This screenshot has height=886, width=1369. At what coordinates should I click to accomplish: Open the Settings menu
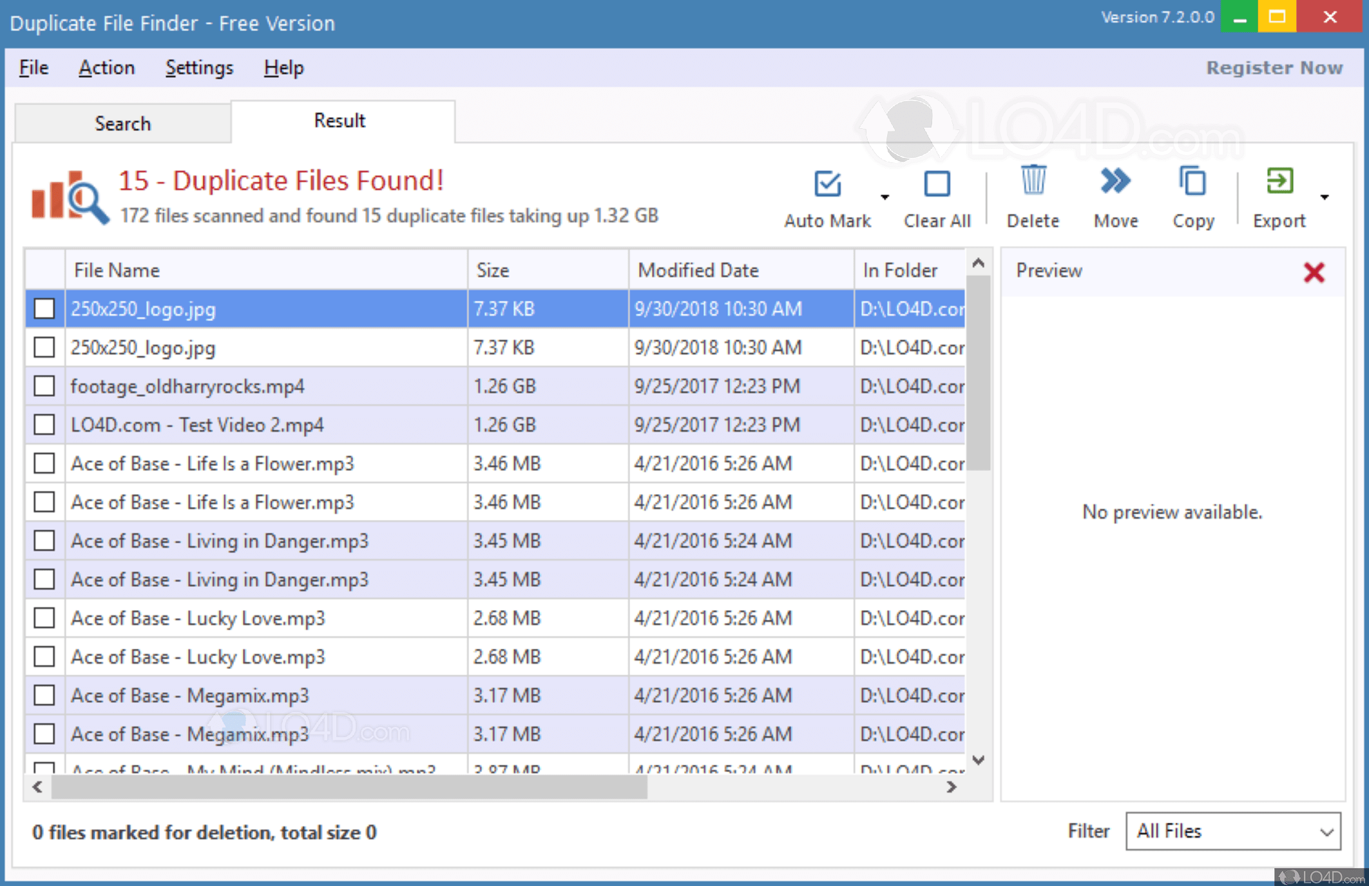point(199,68)
